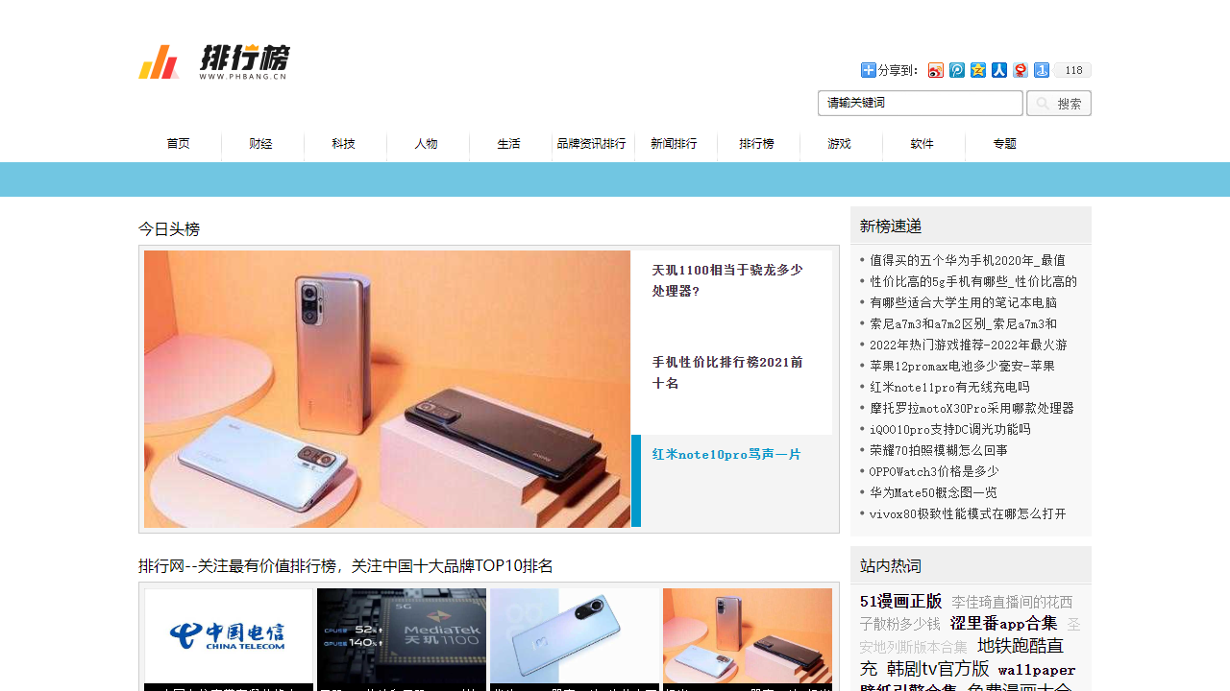
Task: Click hot tag 地铁跑酷直充
Action: 962,657
